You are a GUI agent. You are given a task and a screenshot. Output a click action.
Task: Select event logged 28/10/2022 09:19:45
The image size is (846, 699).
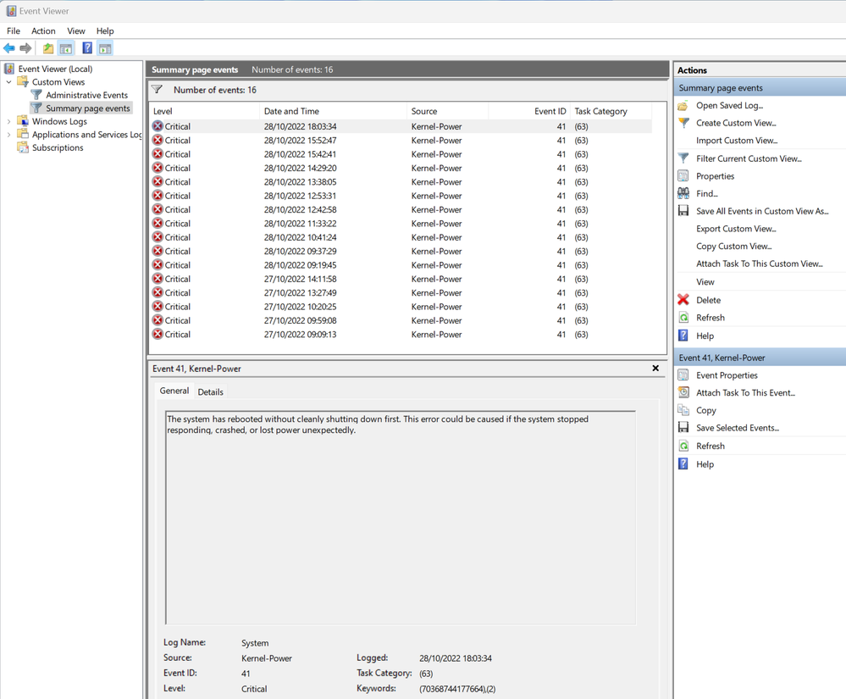point(401,265)
